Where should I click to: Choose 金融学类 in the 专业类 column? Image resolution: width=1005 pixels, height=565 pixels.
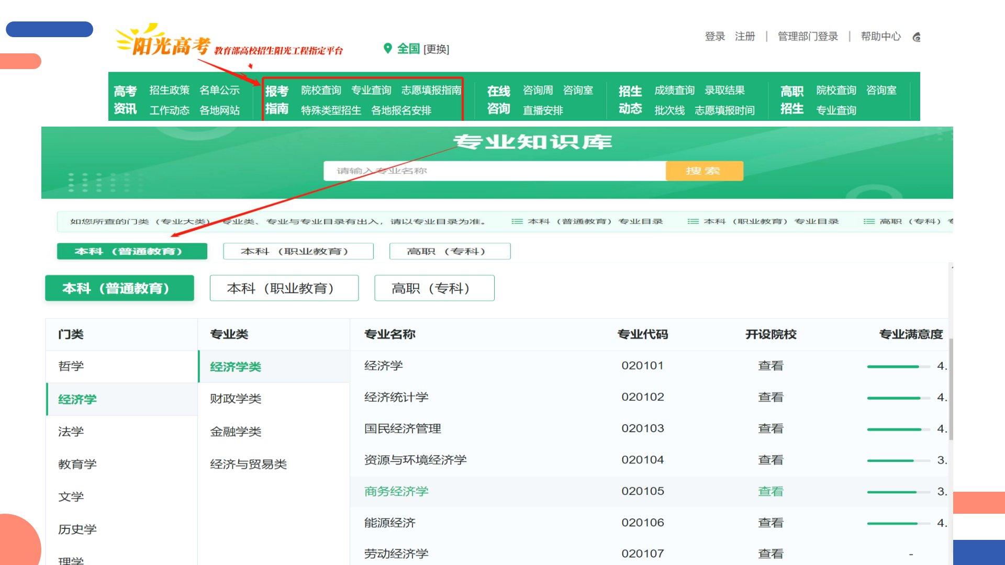236,432
